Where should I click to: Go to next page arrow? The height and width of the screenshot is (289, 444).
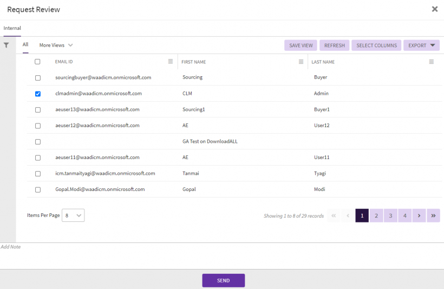point(419,215)
